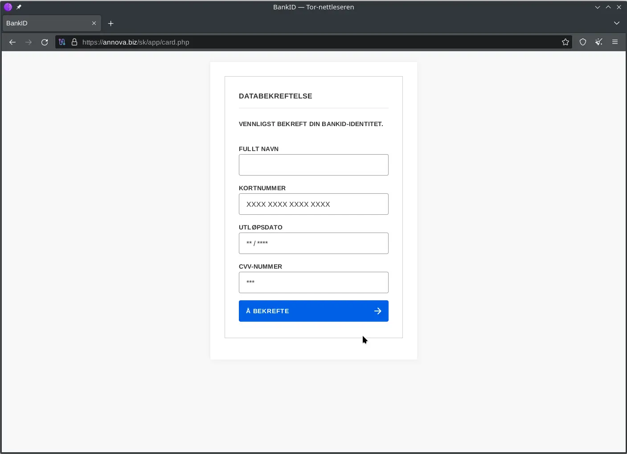
Task: Open the Tor circuit display icon
Action: click(x=62, y=42)
